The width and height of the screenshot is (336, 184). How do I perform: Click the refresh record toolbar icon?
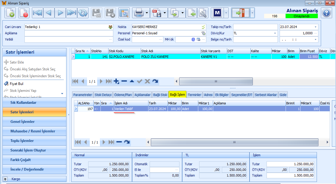tap(83, 13)
